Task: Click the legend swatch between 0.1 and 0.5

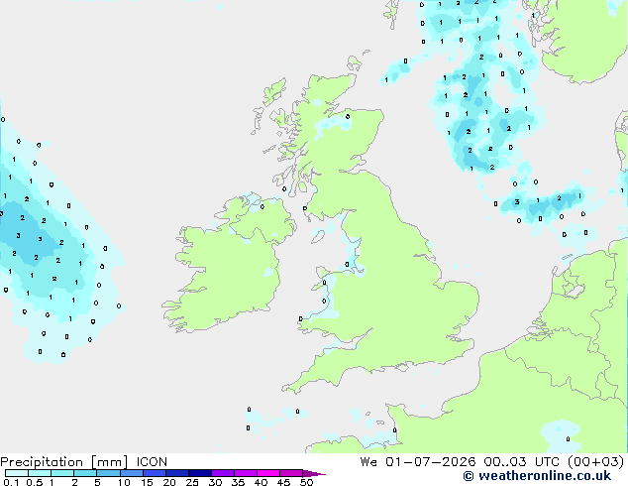Action: 17,473
